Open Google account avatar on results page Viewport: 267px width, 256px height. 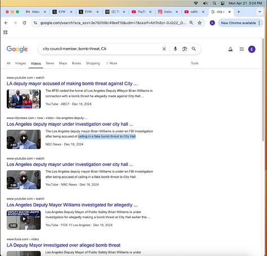coord(252,49)
